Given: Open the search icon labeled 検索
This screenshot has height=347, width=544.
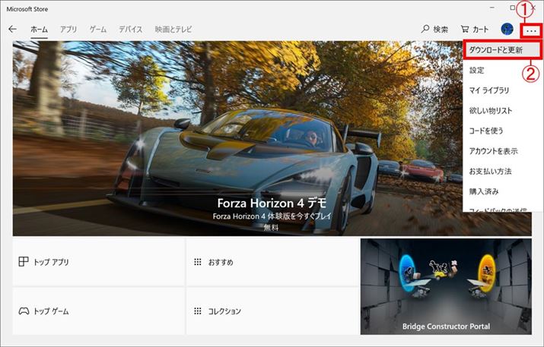Looking at the screenshot, I should [x=434, y=30].
